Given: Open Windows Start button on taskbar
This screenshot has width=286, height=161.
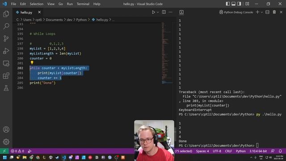Looking at the screenshot, I should point(5,157).
